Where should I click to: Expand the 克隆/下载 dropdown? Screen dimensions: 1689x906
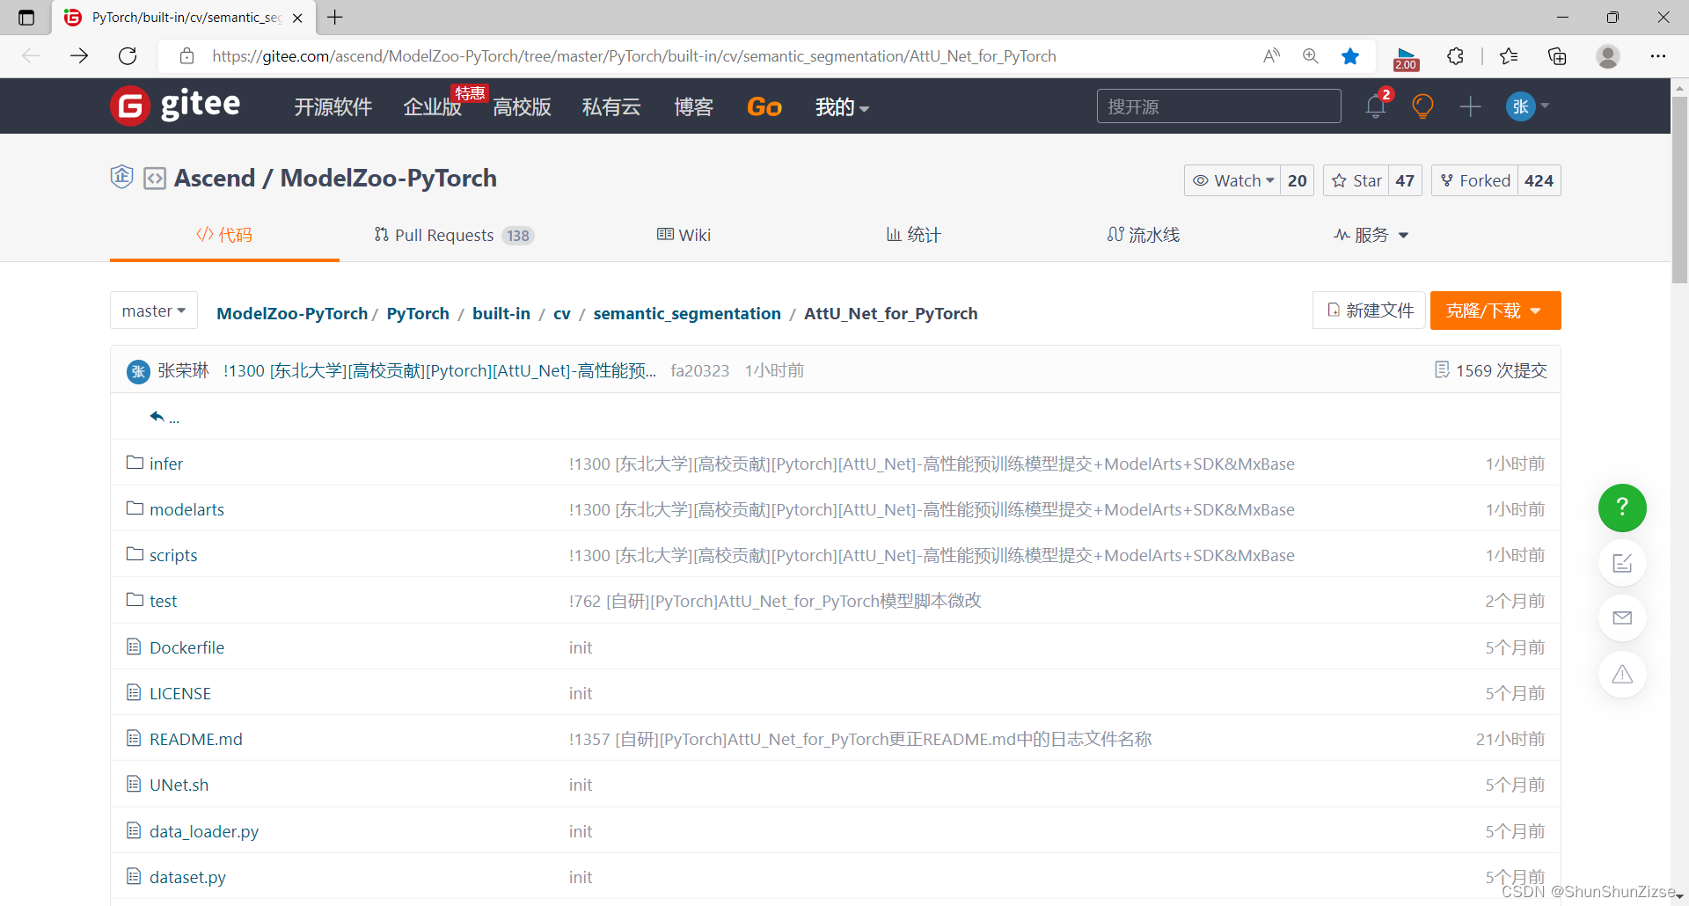[x=1495, y=311]
